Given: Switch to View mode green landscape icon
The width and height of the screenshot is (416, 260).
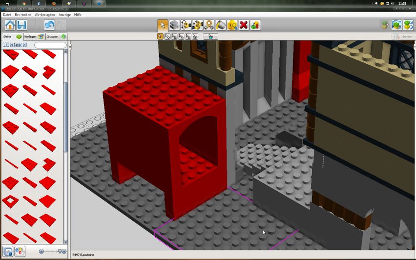Looking at the screenshot, I should tap(396, 25).
